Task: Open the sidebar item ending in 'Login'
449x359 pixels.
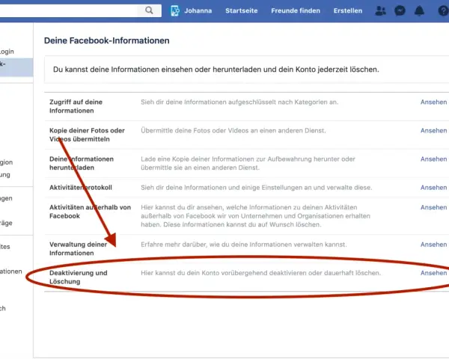Action: click(x=7, y=52)
